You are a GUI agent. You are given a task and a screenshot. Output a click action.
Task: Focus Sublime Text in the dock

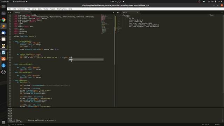[3, 26]
